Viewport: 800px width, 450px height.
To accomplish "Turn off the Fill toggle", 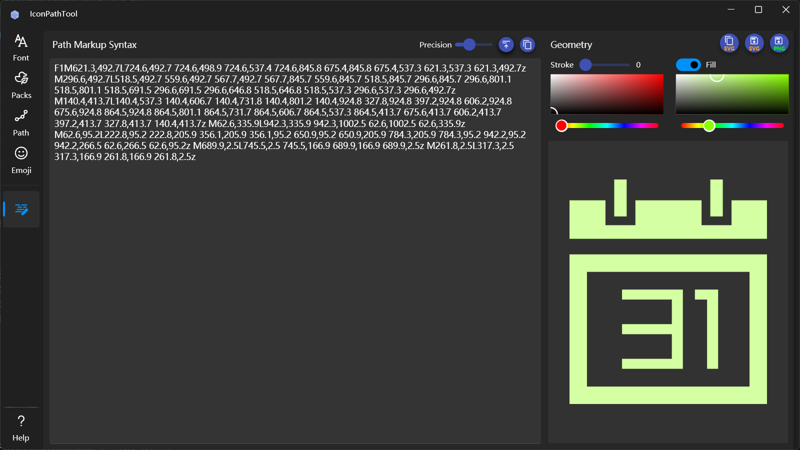I will (688, 64).
